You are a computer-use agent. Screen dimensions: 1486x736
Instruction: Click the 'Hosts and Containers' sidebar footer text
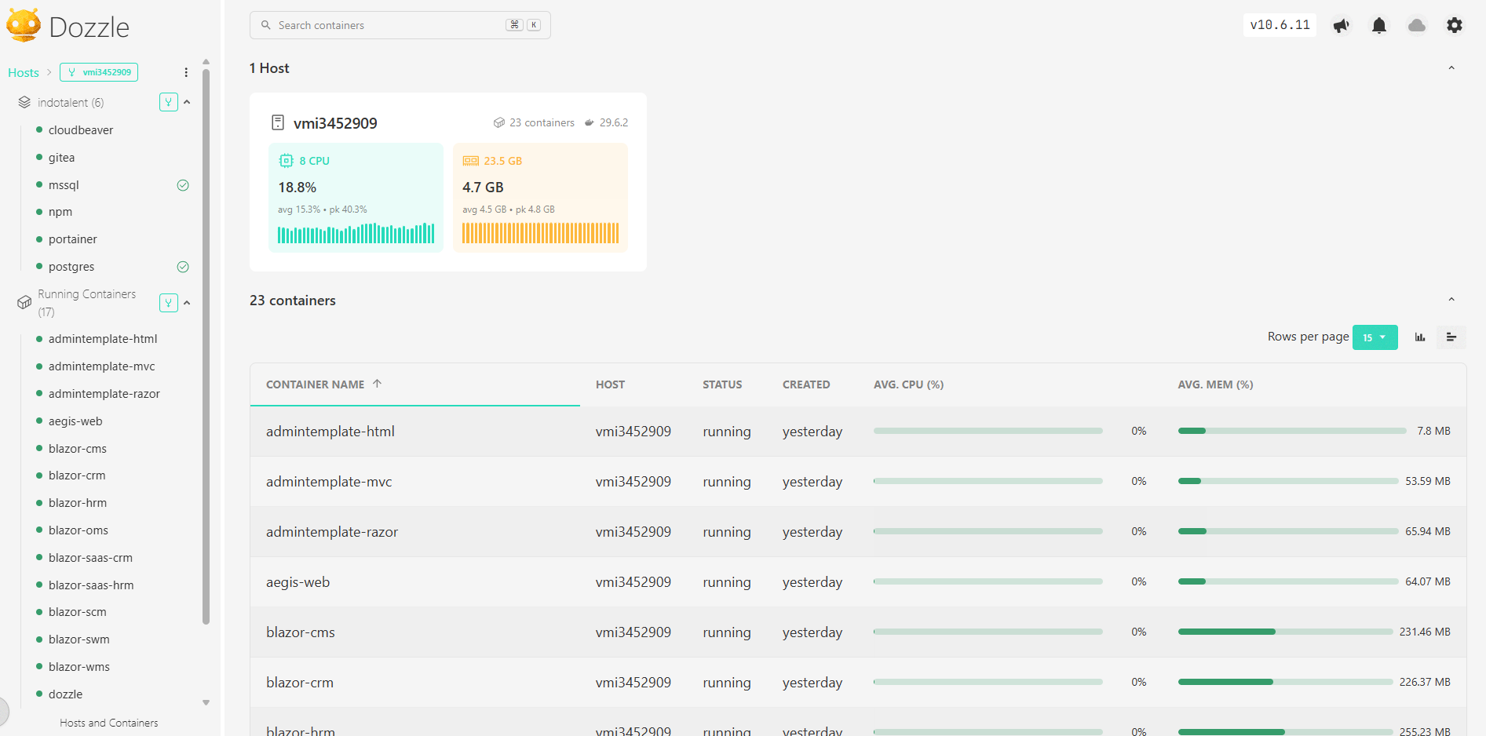click(109, 723)
